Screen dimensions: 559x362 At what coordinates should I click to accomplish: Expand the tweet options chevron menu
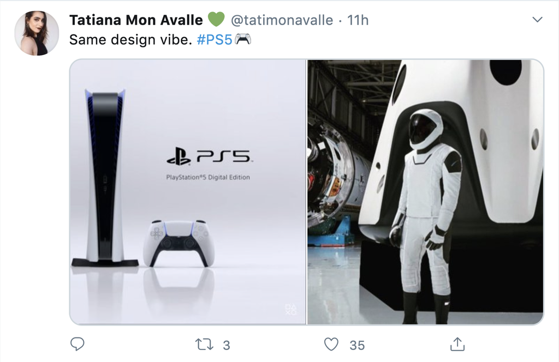537,20
